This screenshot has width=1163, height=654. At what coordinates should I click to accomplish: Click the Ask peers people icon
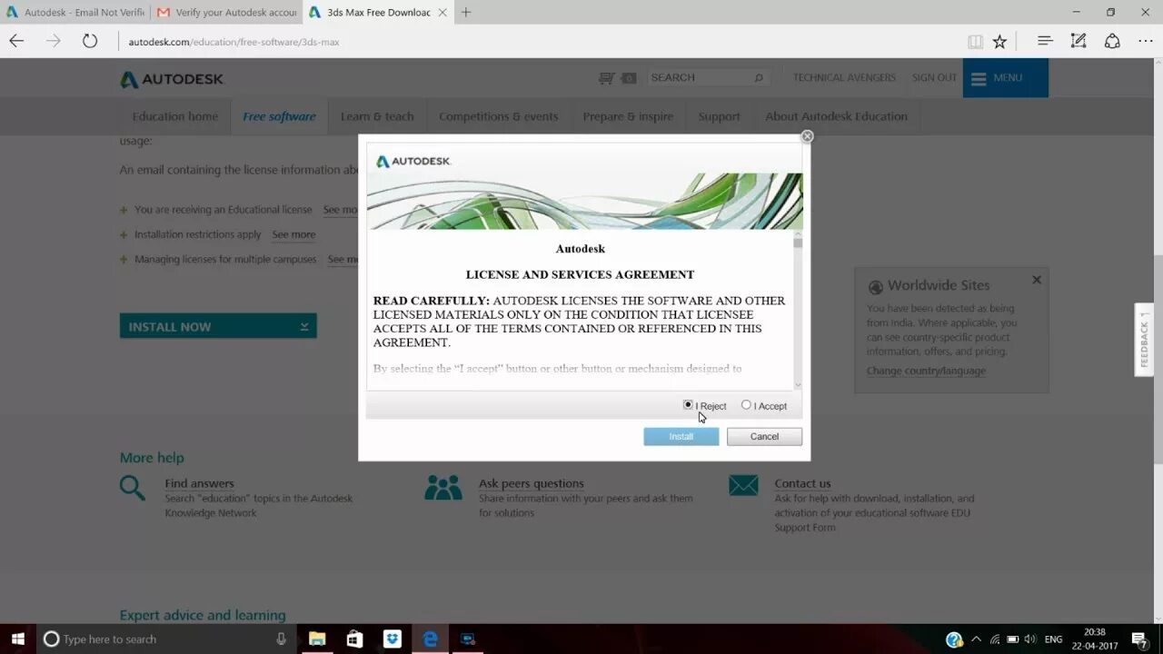point(442,488)
